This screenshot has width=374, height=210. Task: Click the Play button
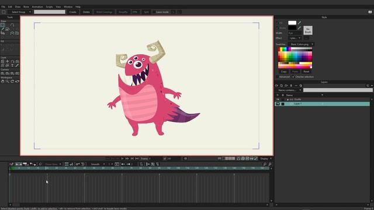coord(122,159)
